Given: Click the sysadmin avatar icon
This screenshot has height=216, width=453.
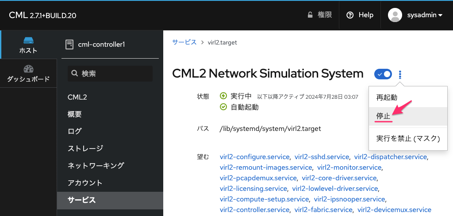Looking at the screenshot, I should [x=395, y=15].
